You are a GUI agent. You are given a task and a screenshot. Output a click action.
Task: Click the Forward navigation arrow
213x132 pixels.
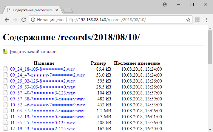click(x=15, y=20)
